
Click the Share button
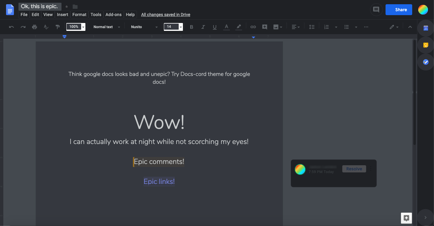[399, 9]
